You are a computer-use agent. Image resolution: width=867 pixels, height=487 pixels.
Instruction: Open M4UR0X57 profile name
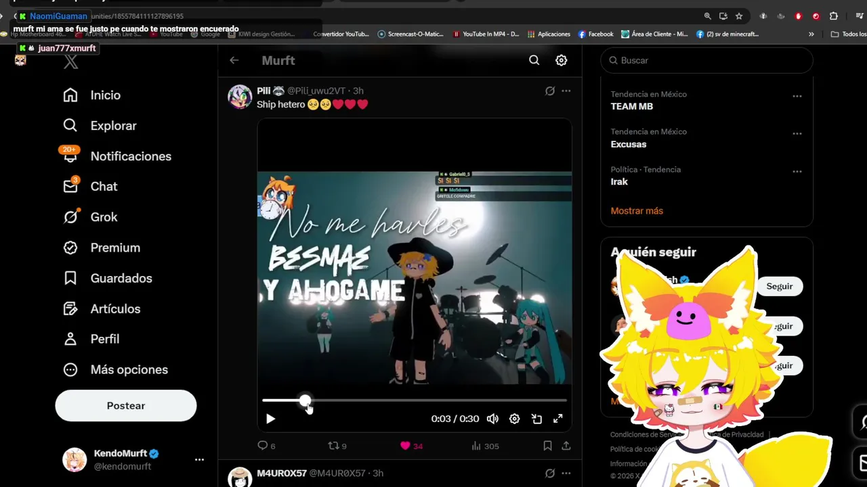(x=282, y=473)
